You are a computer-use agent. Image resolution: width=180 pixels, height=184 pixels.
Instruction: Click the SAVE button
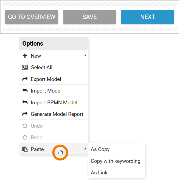pos(89,17)
